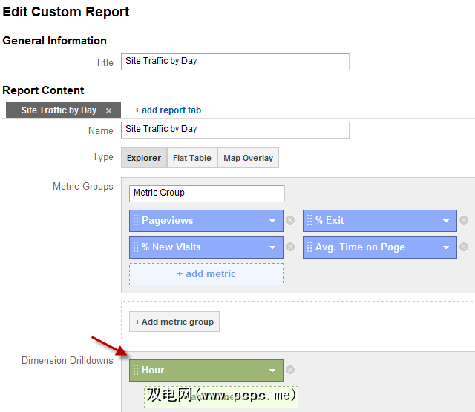Select Explorer report type
This screenshot has width=475, height=412.
[x=144, y=158]
